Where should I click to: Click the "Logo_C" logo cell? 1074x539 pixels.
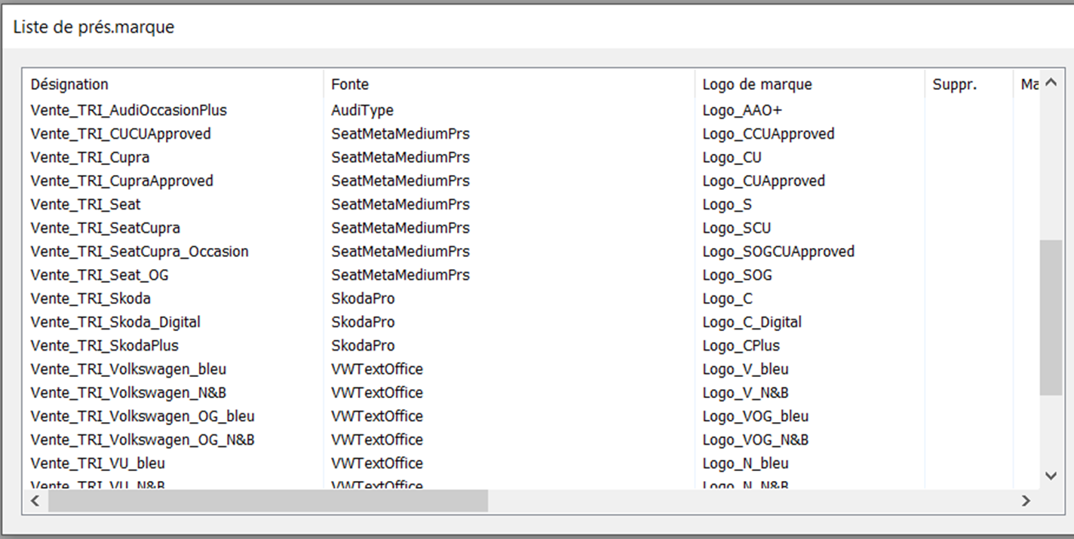click(x=727, y=298)
